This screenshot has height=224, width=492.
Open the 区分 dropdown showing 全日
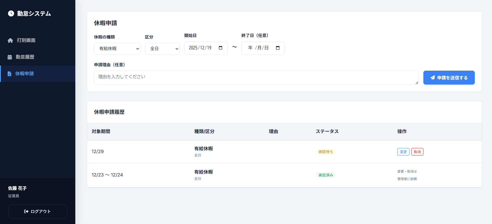[162, 49]
